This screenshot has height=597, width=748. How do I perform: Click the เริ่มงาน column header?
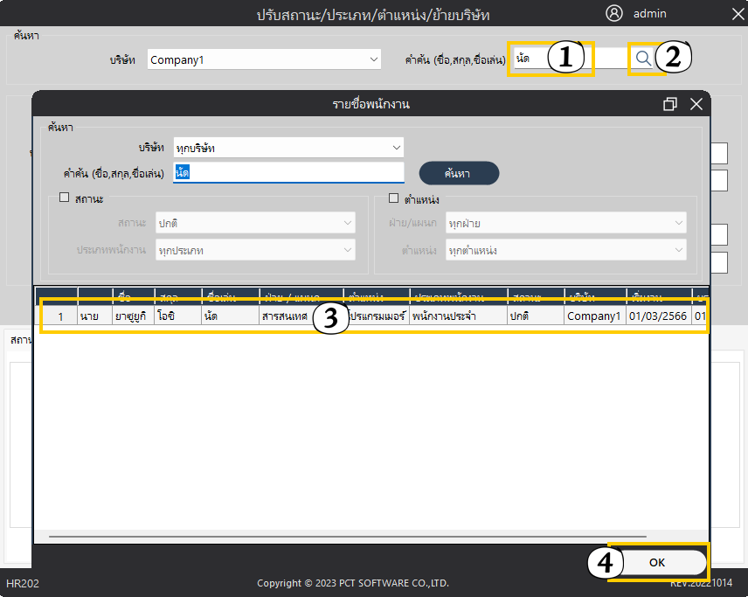(658, 295)
